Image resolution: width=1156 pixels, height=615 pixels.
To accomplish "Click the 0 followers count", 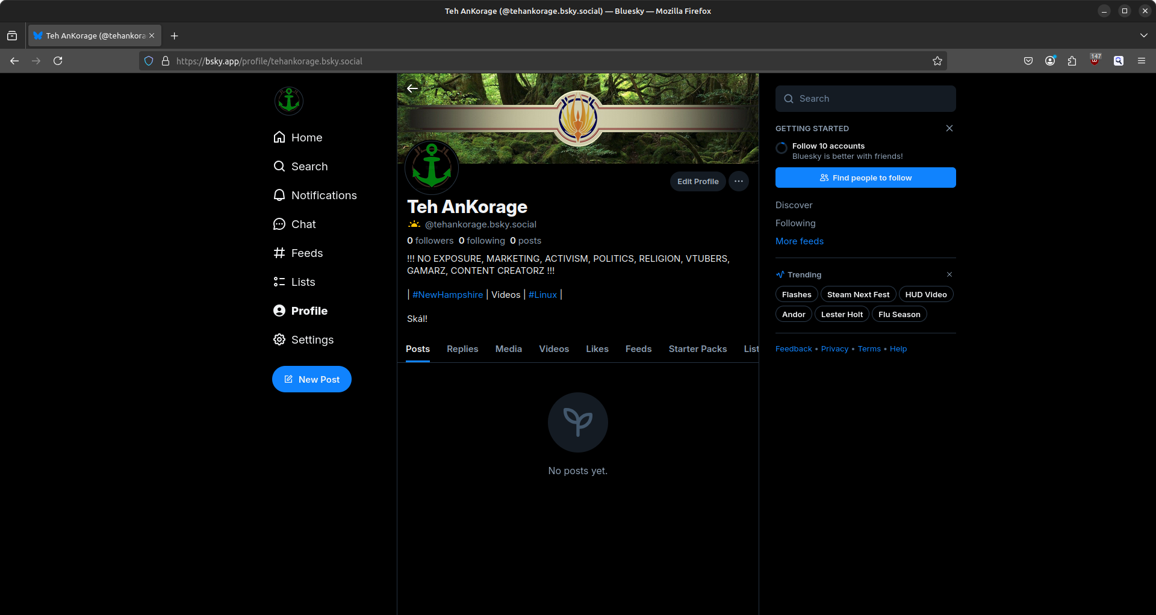I will click(x=430, y=241).
